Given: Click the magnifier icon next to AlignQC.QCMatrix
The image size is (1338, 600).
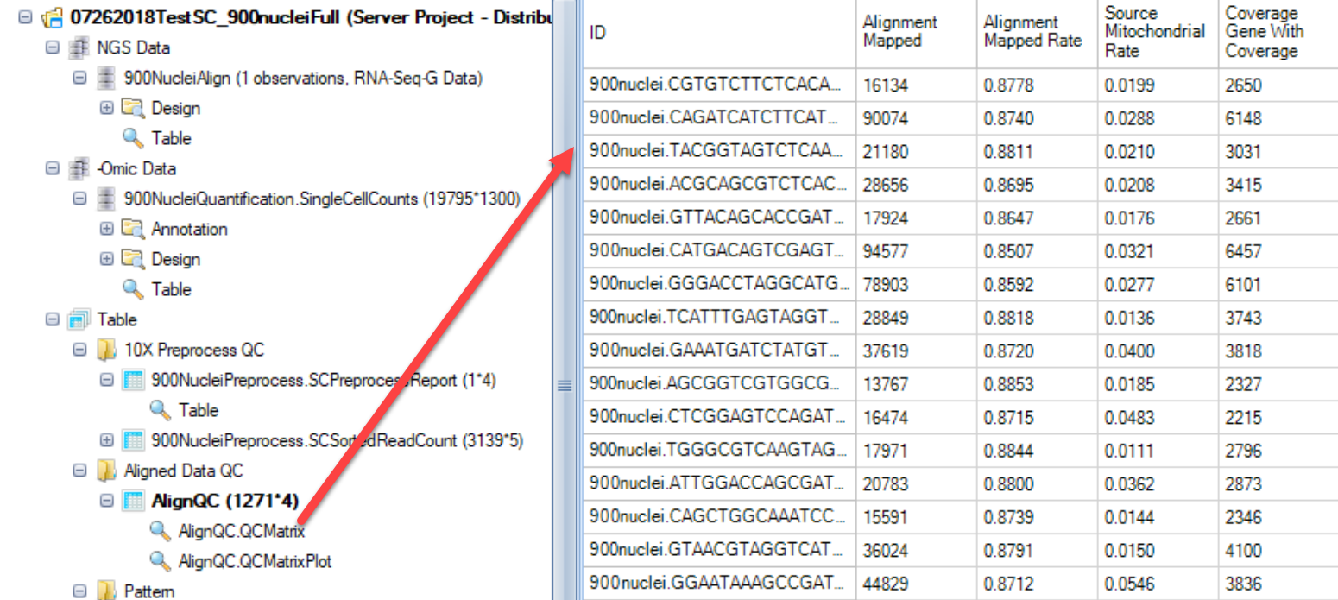Looking at the screenshot, I should 161,531.
